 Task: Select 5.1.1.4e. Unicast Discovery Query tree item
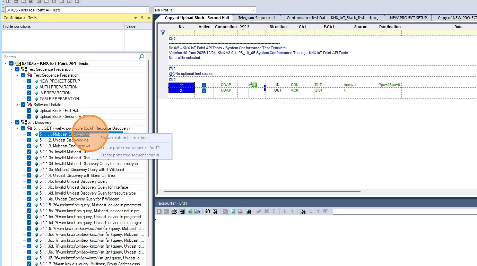(79, 199)
